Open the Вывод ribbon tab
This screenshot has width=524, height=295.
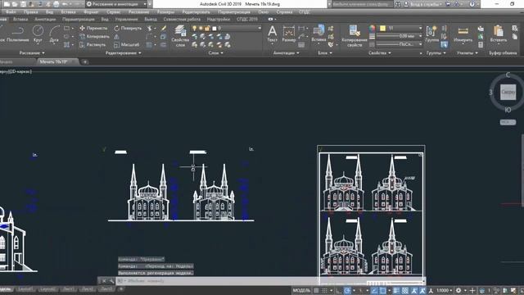[x=151, y=20]
